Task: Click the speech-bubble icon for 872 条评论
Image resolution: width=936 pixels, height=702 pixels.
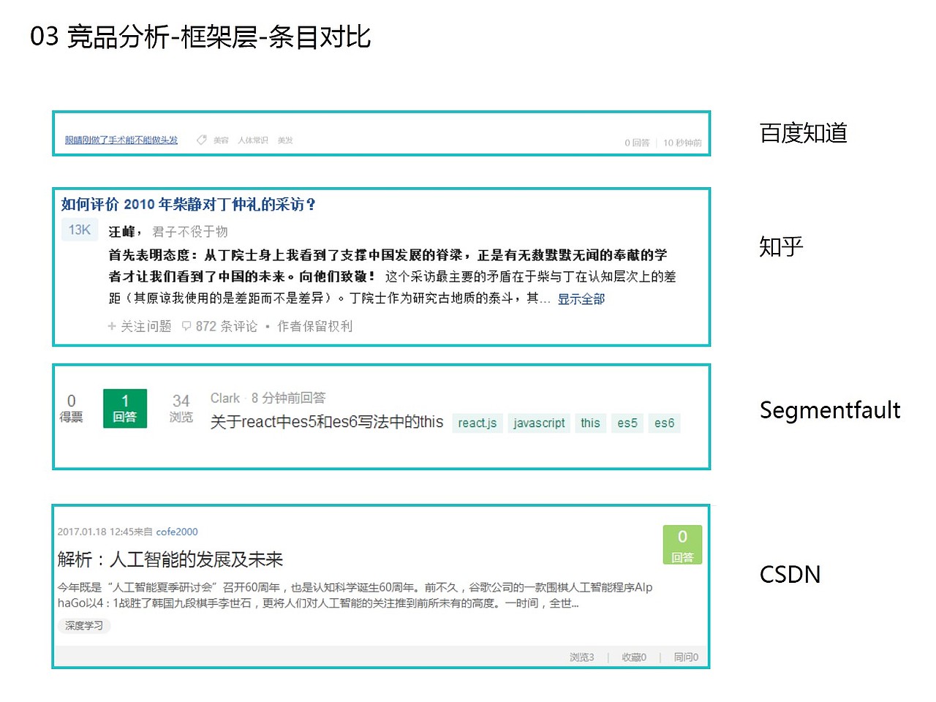Action: point(185,326)
